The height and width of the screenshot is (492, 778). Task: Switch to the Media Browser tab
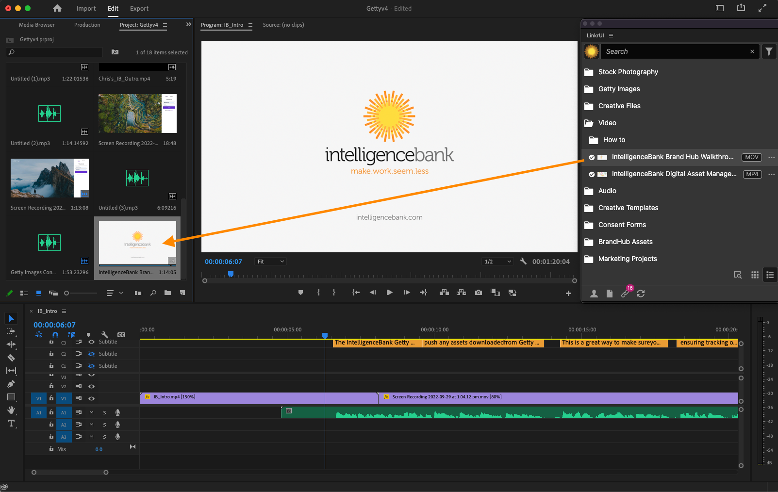(37, 25)
